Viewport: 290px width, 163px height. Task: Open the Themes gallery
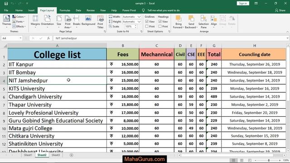pos(6,21)
